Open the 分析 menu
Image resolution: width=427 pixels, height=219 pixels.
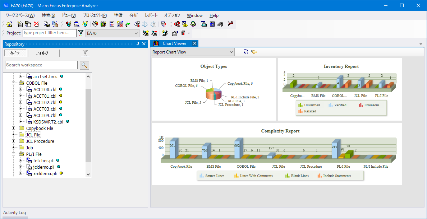134,15
